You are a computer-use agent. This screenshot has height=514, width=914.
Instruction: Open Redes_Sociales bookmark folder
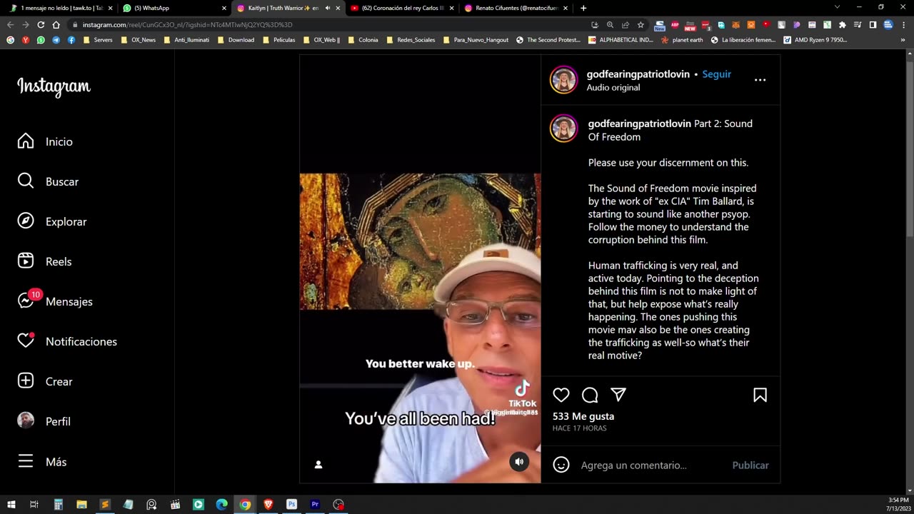pos(411,40)
